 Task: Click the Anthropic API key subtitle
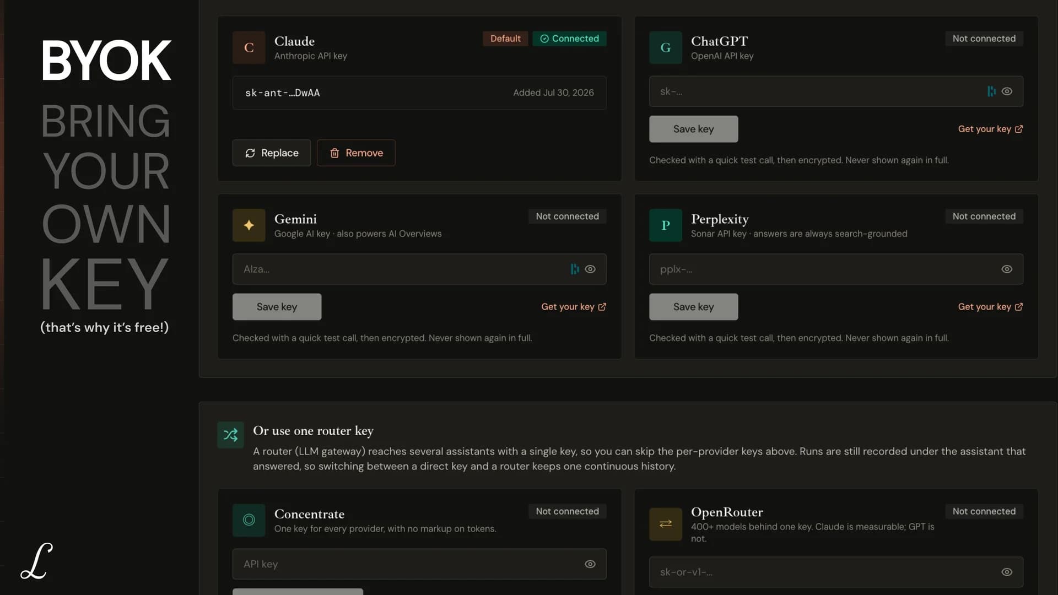click(311, 56)
